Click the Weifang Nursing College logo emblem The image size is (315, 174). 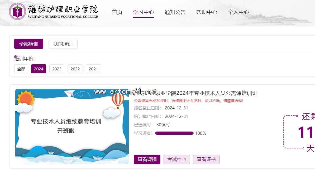coord(17,12)
